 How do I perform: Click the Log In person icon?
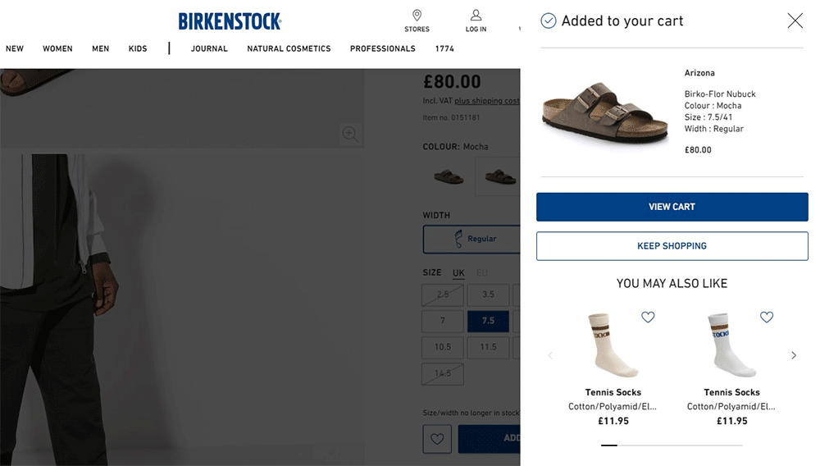[476, 16]
